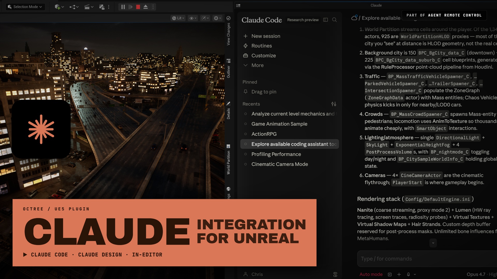497x279 pixels.
Task: Click the microphone dictation icon
Action: [408, 274]
